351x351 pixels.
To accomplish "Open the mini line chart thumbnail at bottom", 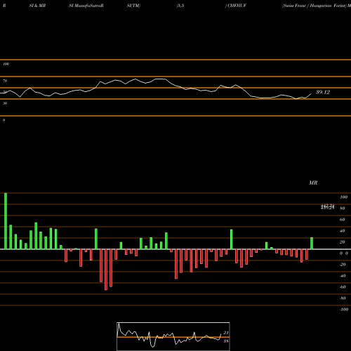I will 173,336.
